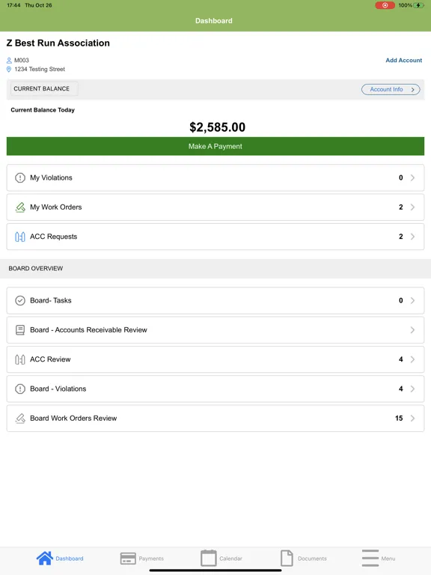Open the Calendar icon in bottom bar

(x=209, y=558)
